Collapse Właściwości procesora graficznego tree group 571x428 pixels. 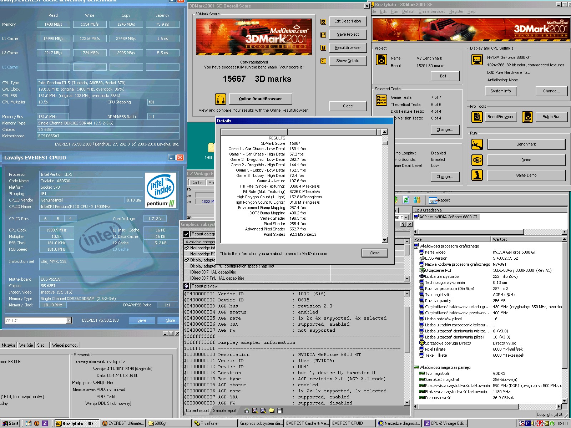click(x=416, y=246)
